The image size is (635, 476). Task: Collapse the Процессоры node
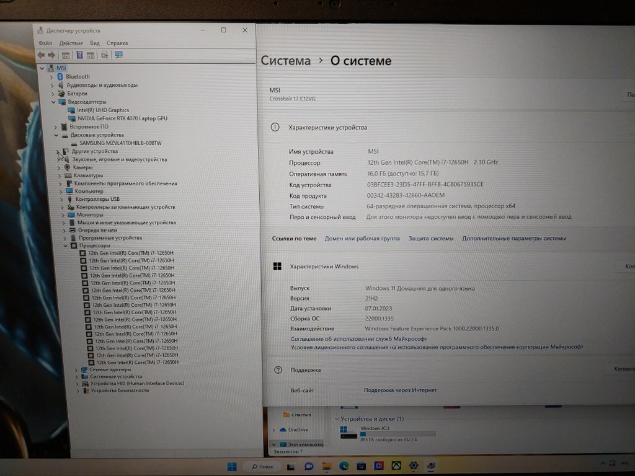point(66,245)
